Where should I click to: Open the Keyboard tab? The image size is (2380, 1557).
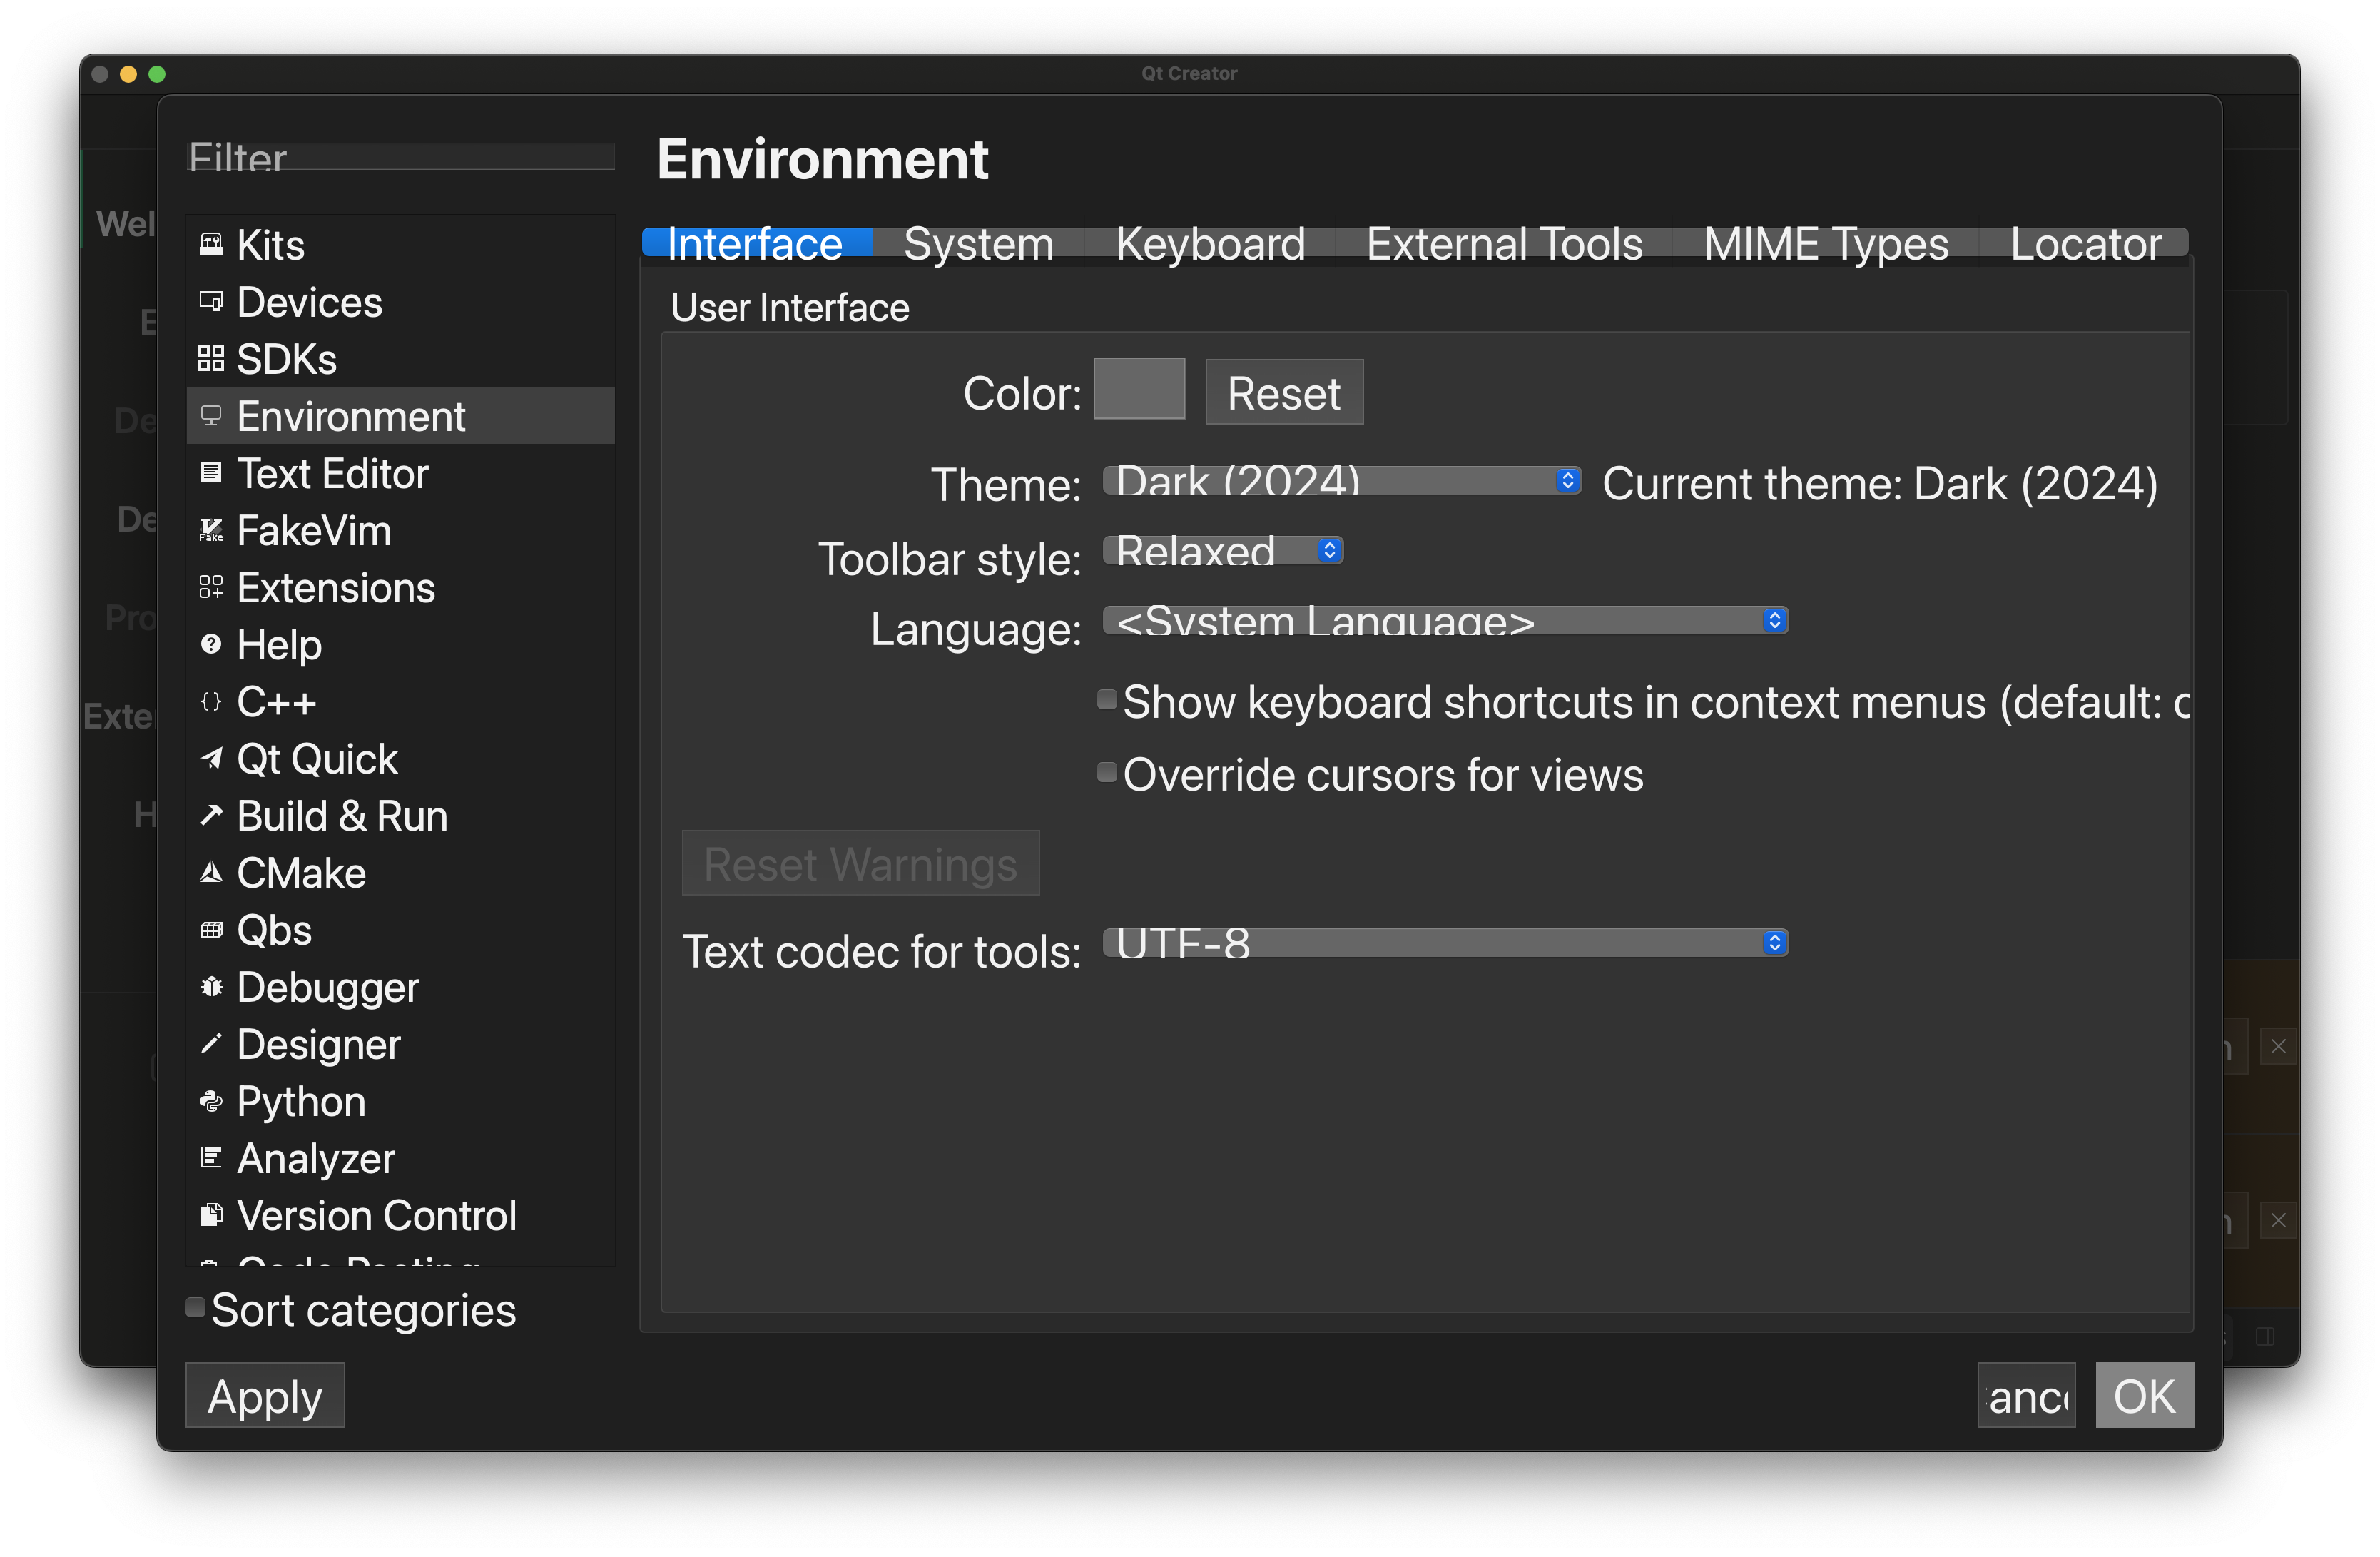(1210, 243)
